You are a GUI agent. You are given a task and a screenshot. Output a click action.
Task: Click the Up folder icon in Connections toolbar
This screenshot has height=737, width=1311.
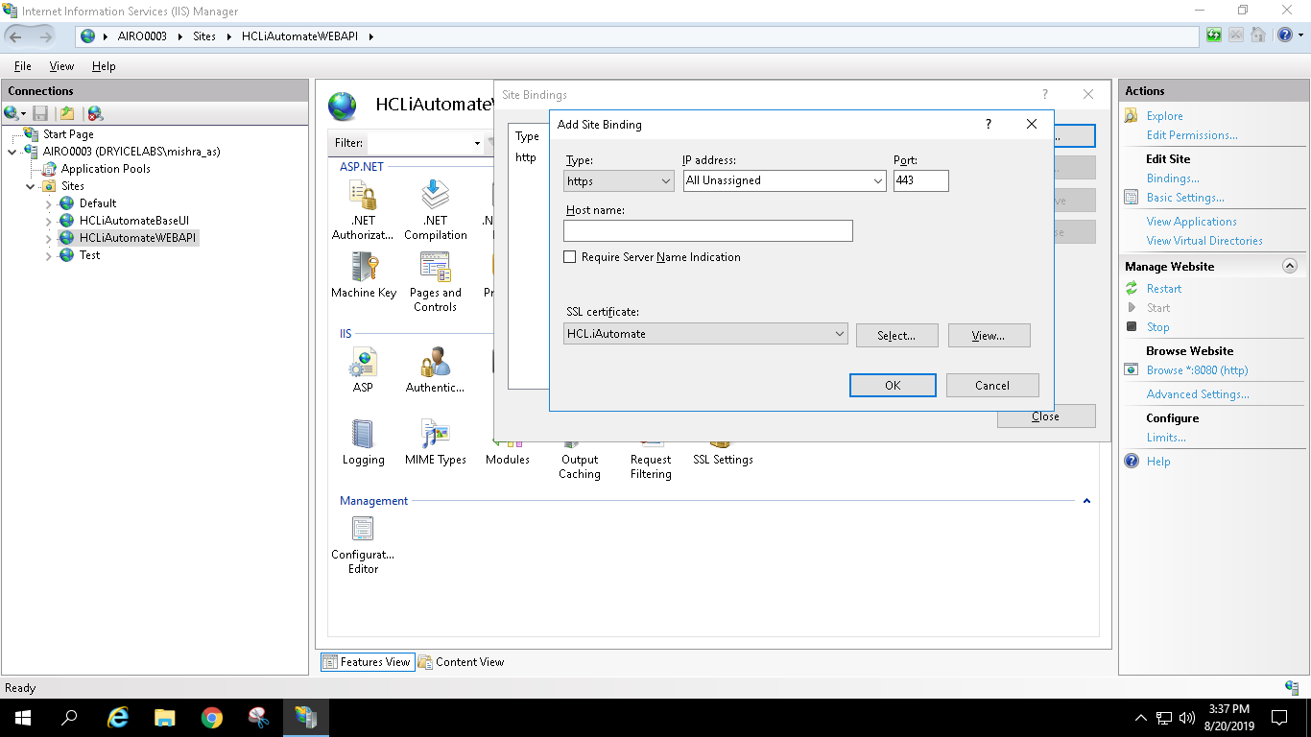click(x=67, y=113)
